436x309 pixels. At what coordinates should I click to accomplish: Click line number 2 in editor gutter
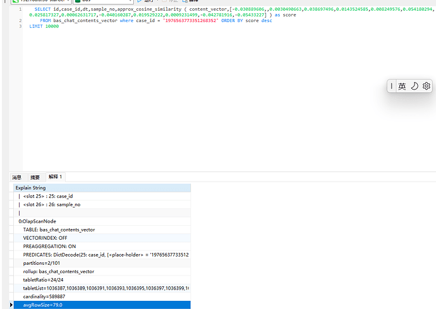[19, 21]
